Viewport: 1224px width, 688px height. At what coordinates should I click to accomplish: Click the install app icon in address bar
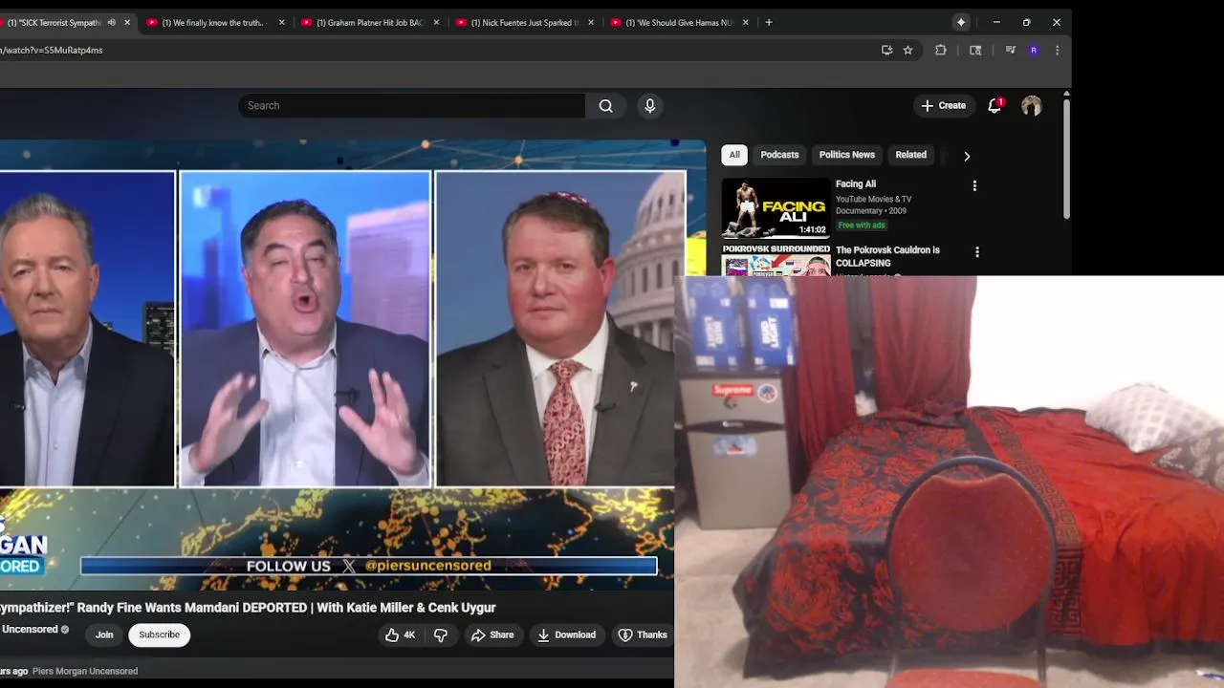click(886, 51)
